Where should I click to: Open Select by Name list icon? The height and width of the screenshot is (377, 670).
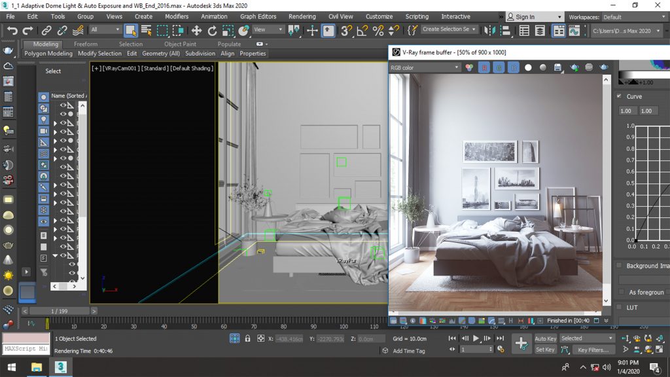tap(146, 30)
